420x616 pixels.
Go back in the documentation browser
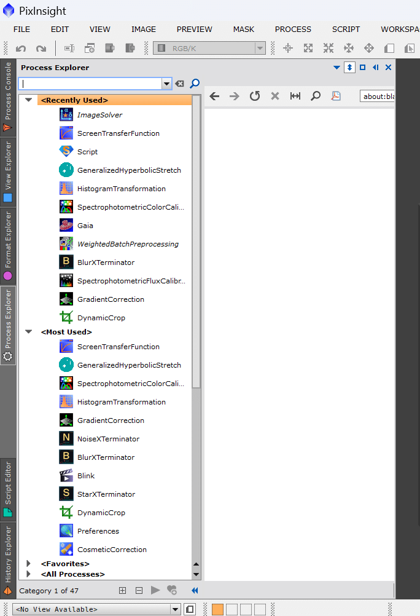(x=214, y=97)
